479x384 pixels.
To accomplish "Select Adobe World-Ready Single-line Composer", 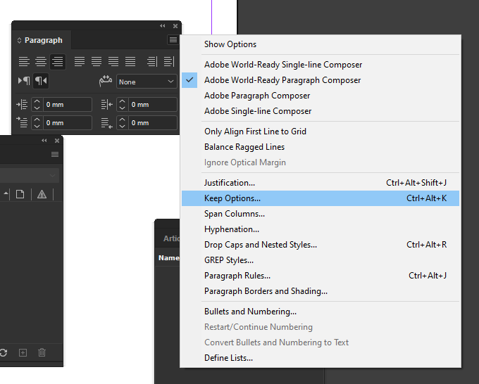I will coord(321,65).
